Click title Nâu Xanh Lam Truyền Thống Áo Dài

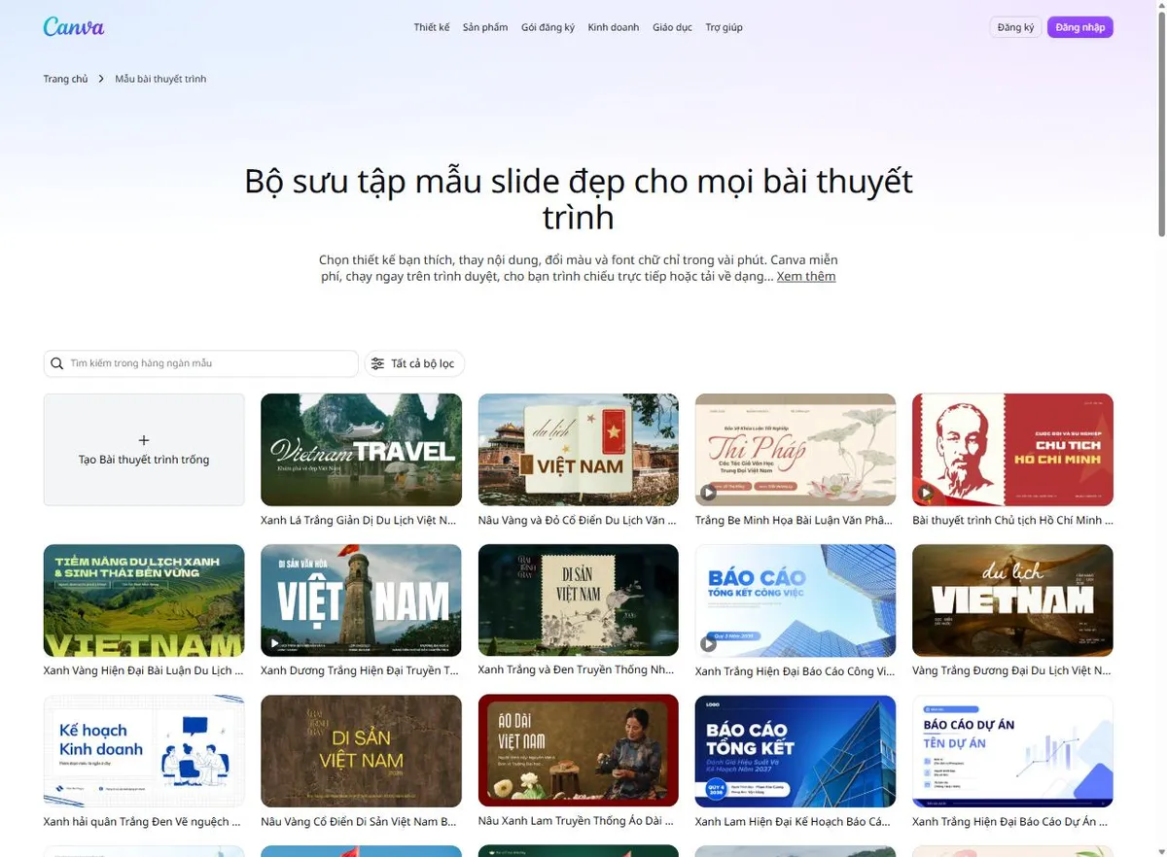(577, 821)
